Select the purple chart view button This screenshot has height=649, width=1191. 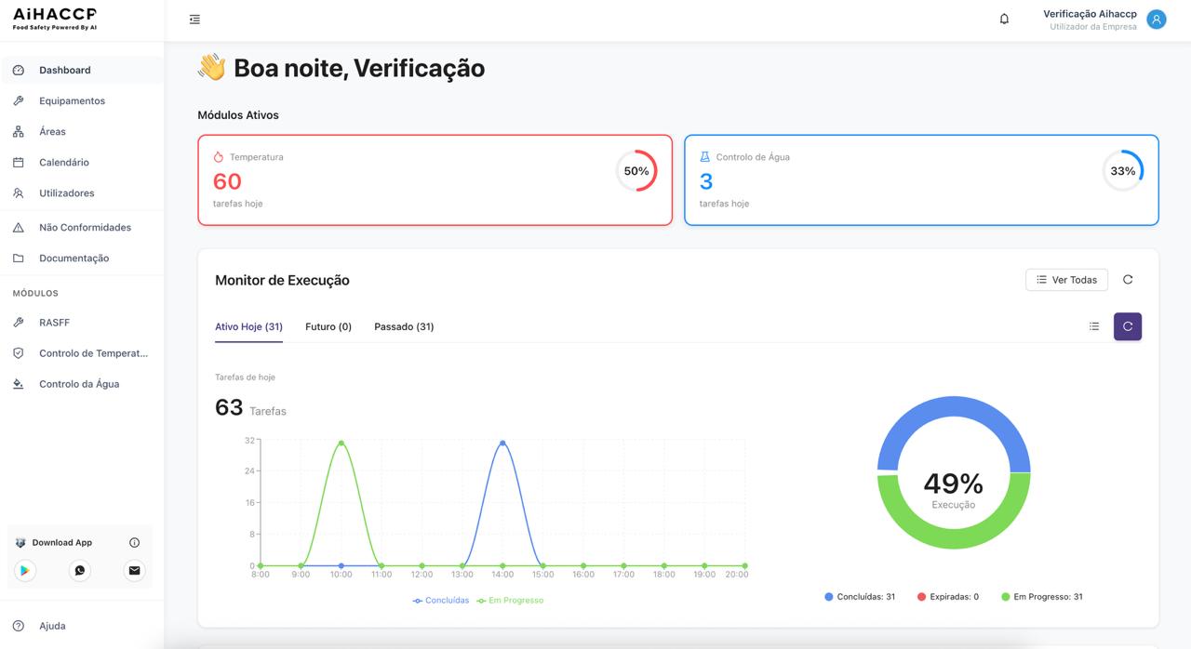[x=1127, y=326]
